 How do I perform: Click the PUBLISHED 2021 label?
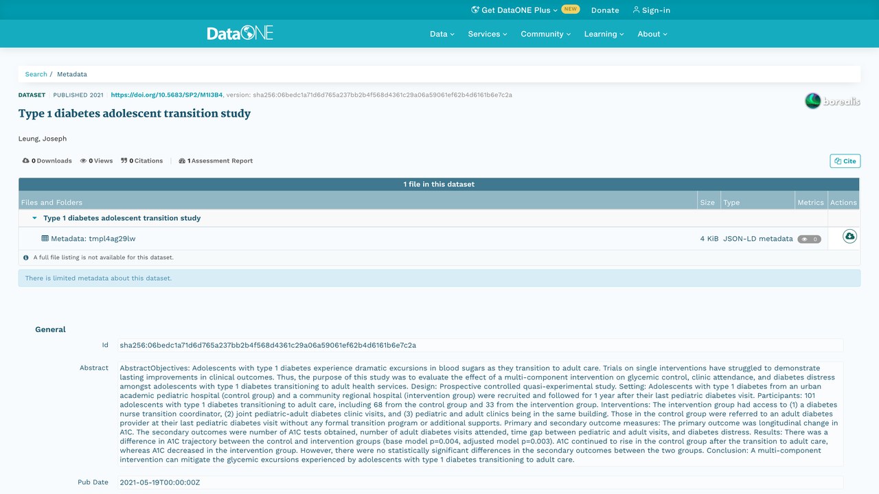[78, 95]
